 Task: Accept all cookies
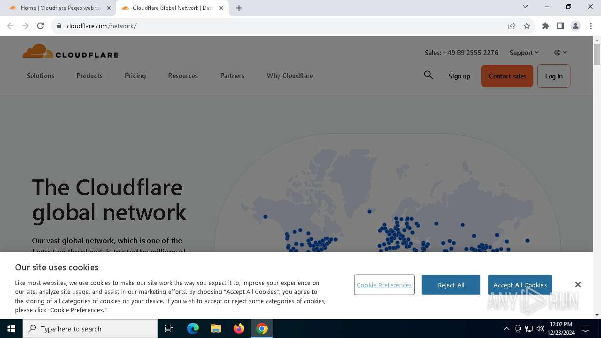pyautogui.click(x=520, y=285)
